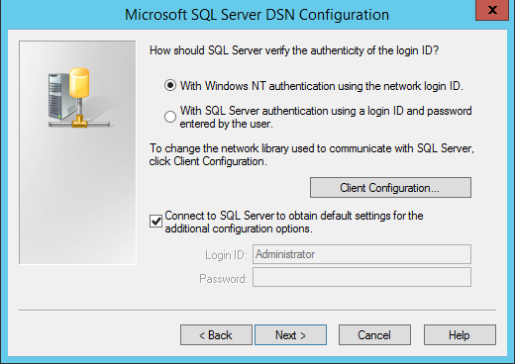Click the Password field

tap(361, 277)
